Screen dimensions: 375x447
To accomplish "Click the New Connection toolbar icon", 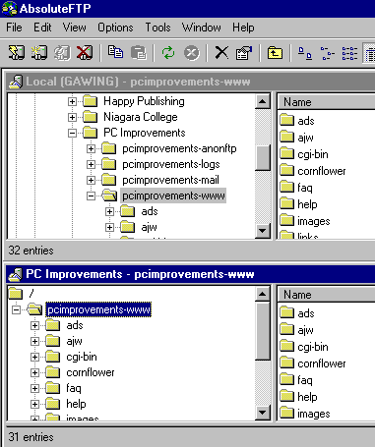I will [x=39, y=53].
